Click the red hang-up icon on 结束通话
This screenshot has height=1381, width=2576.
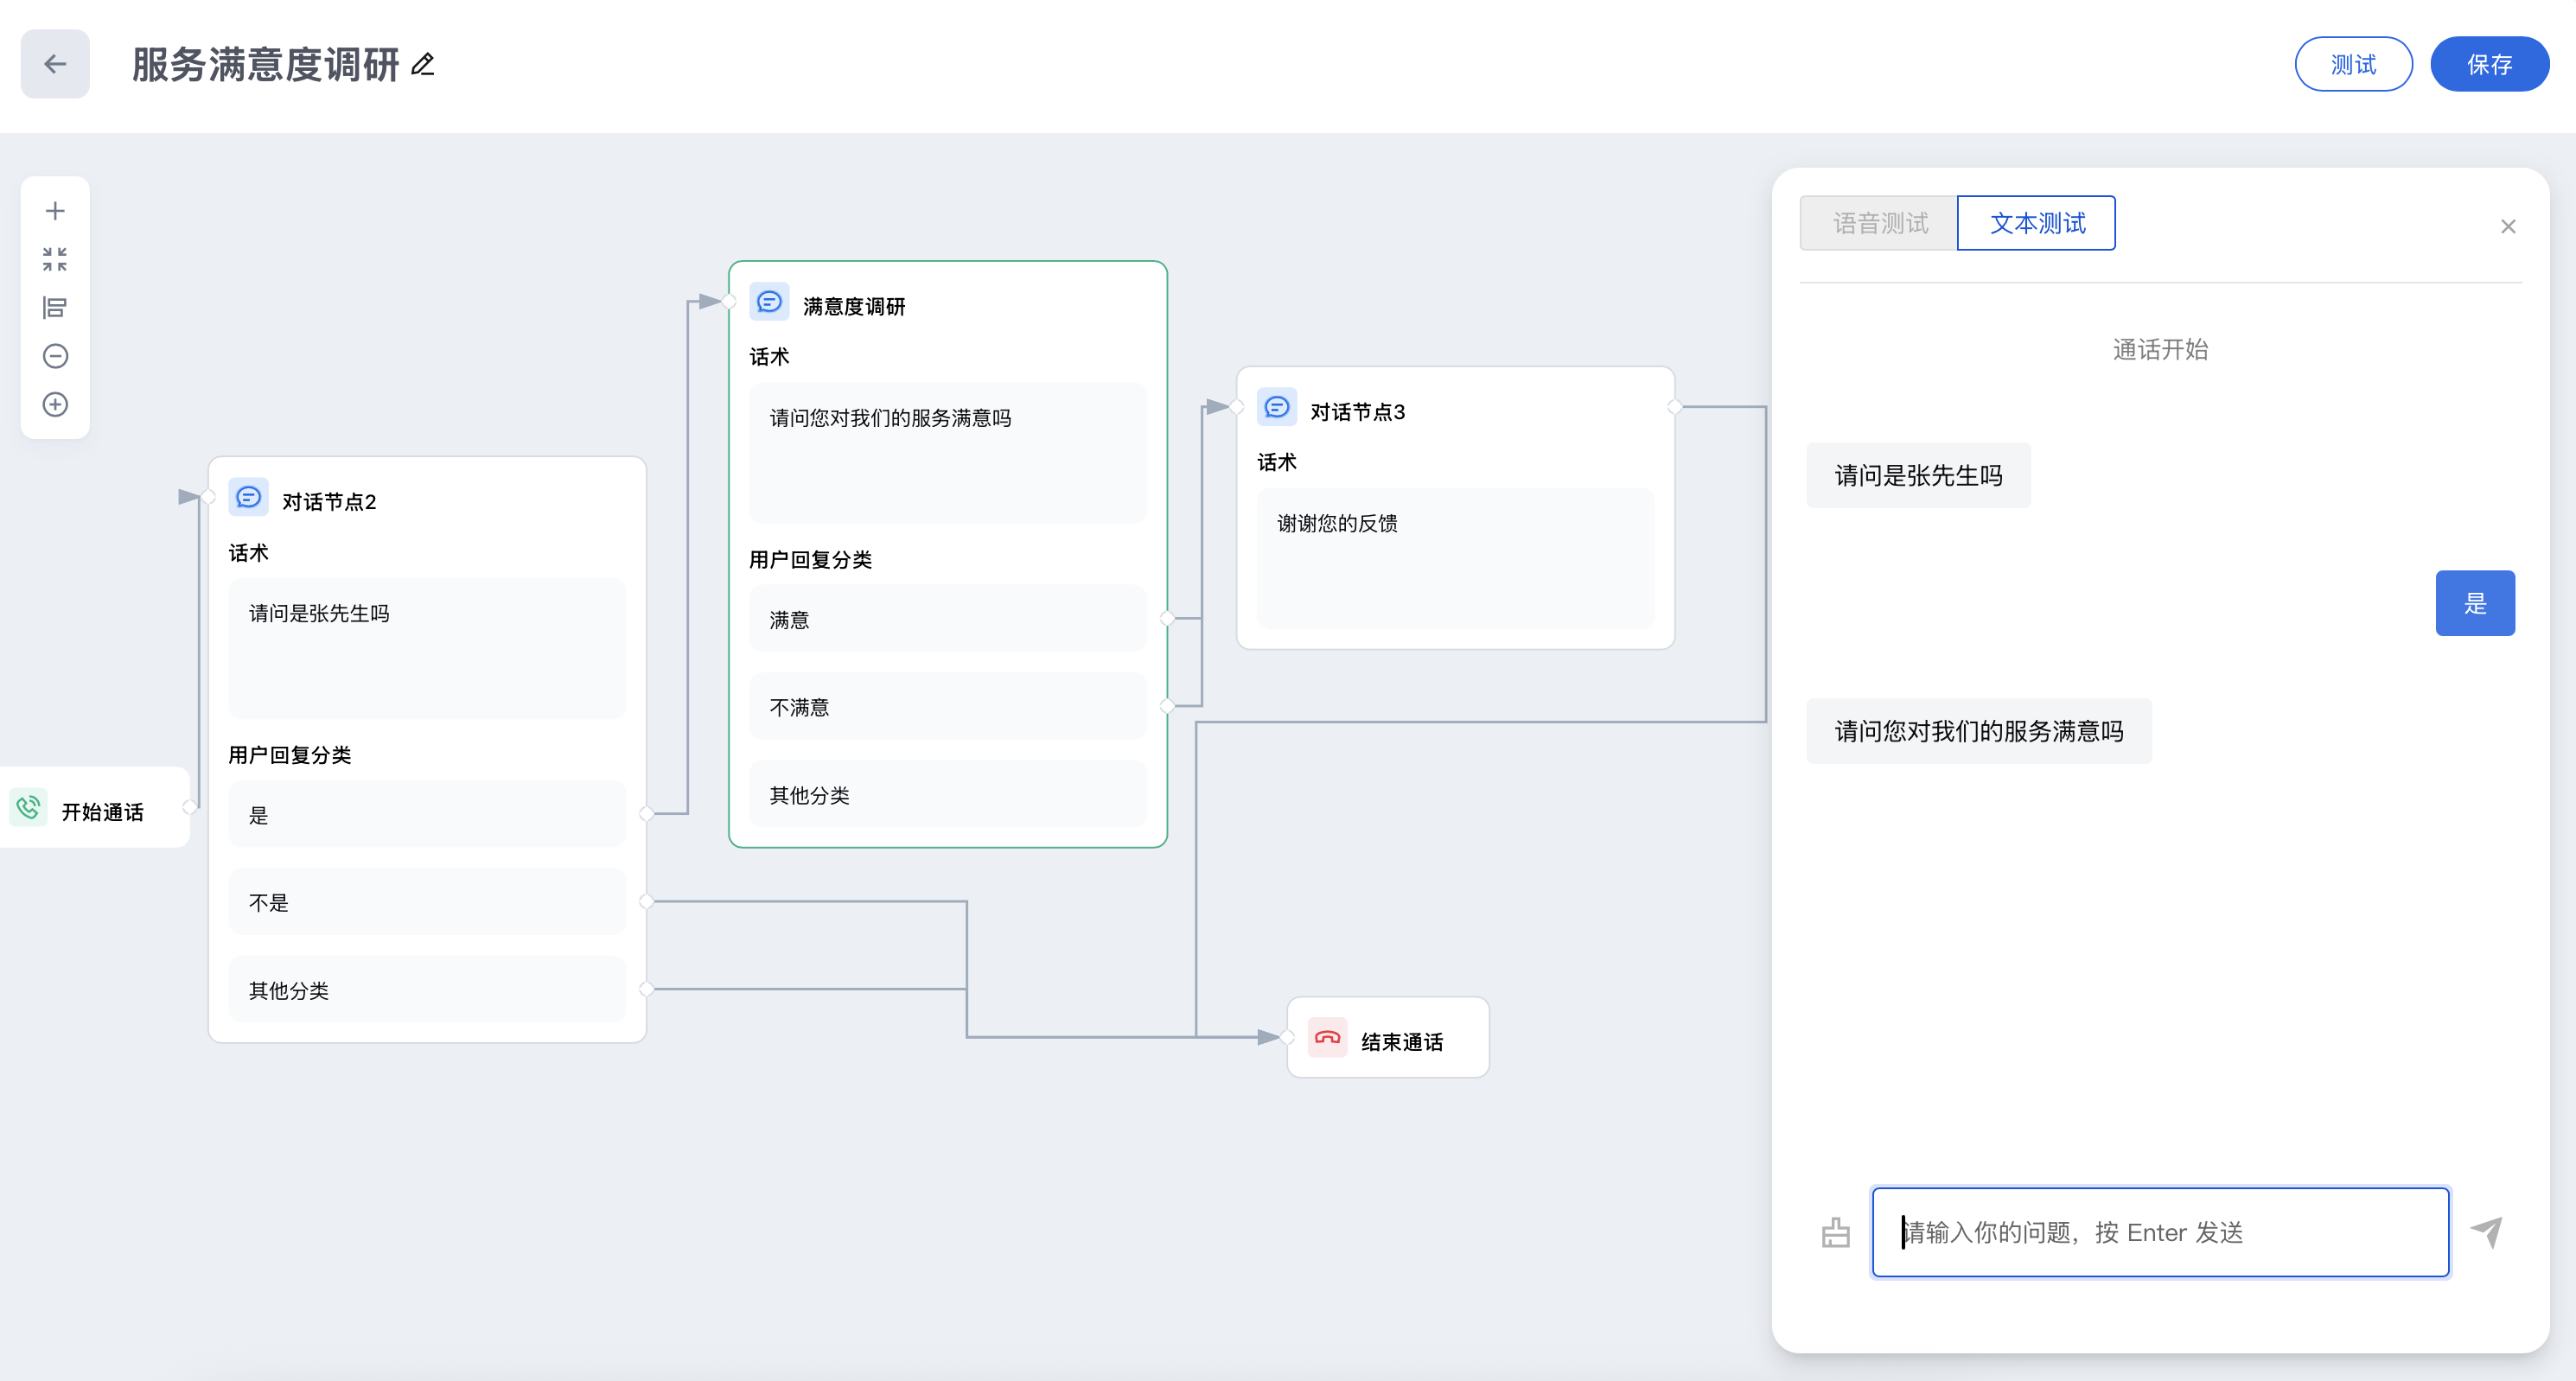click(x=1327, y=1038)
